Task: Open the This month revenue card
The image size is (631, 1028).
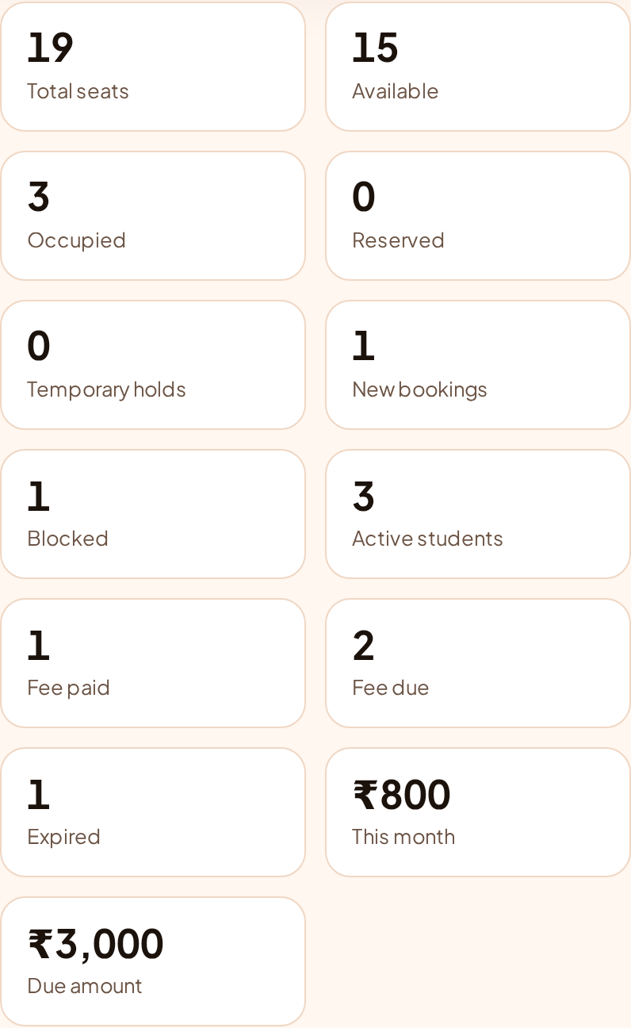Action: click(478, 812)
